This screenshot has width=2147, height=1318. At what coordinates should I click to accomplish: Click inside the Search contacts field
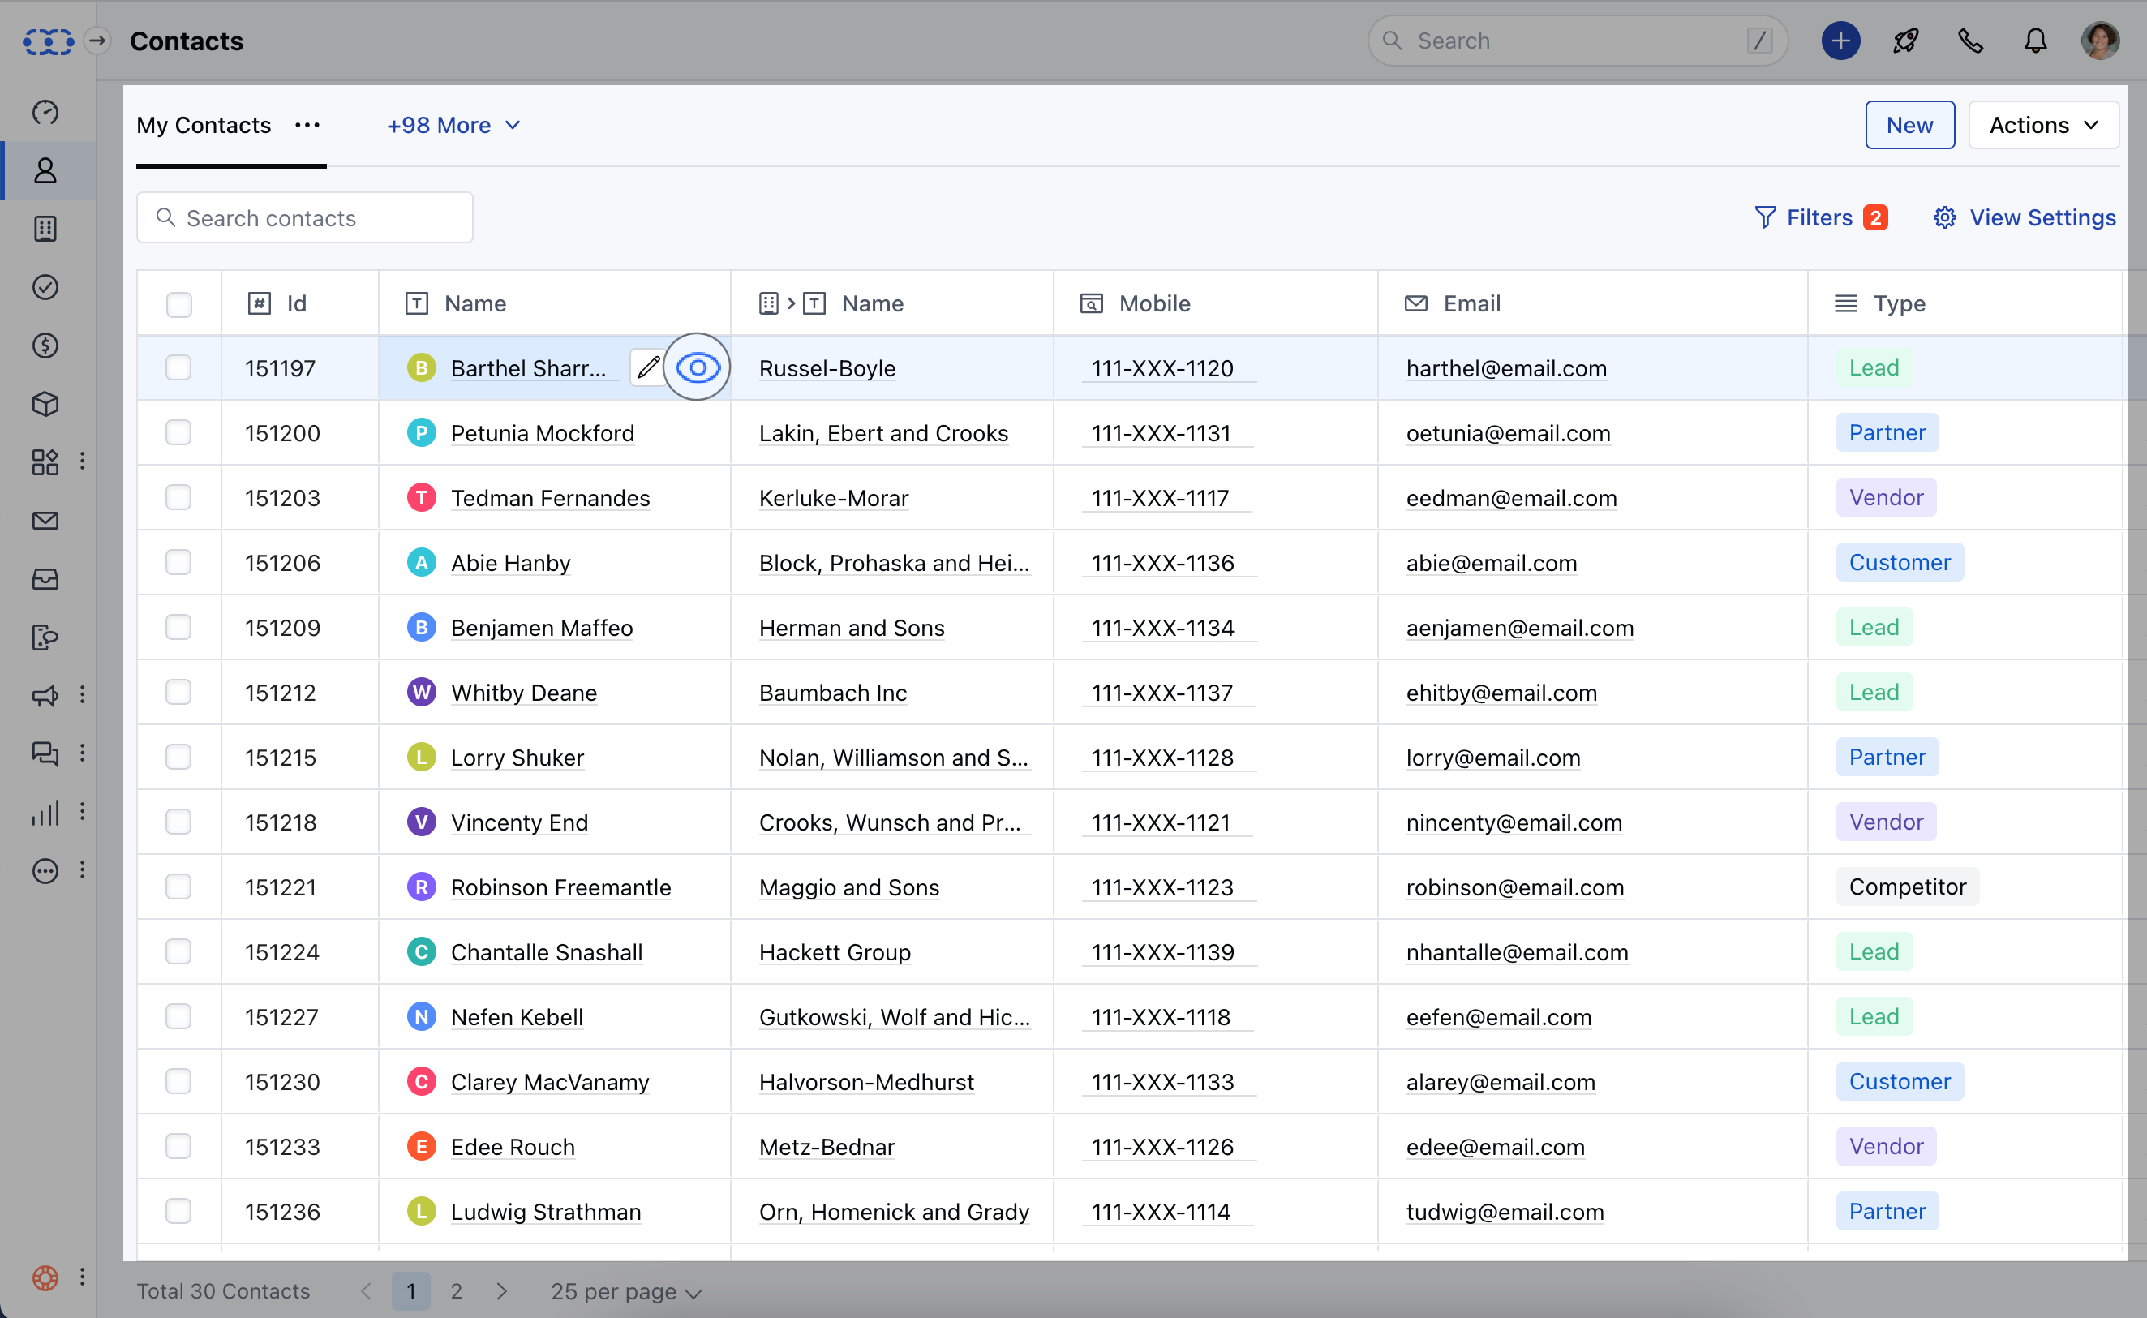[x=305, y=218]
